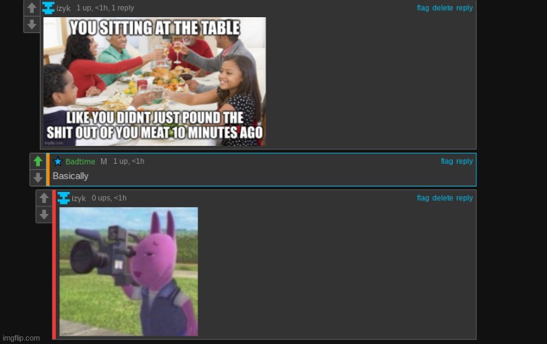Click '0 ups, <1h' stats text
The height and width of the screenshot is (344, 547).
click(x=109, y=198)
